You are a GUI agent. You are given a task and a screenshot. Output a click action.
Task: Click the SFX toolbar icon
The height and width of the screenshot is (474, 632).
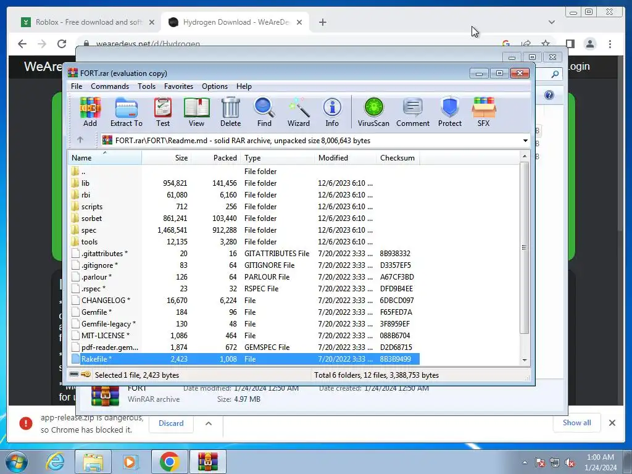[484, 112]
